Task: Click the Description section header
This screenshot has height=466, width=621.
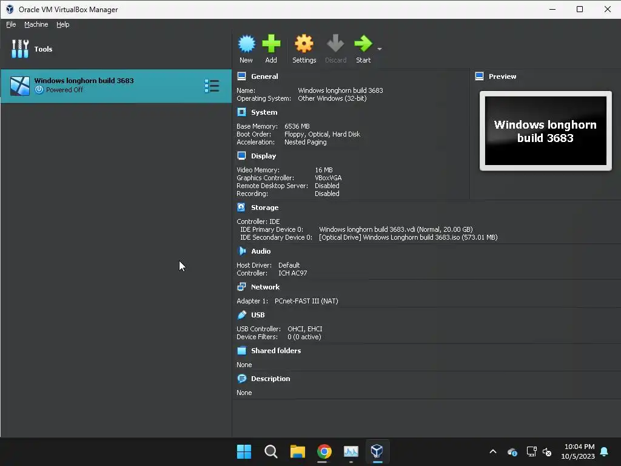Action: pos(270,379)
